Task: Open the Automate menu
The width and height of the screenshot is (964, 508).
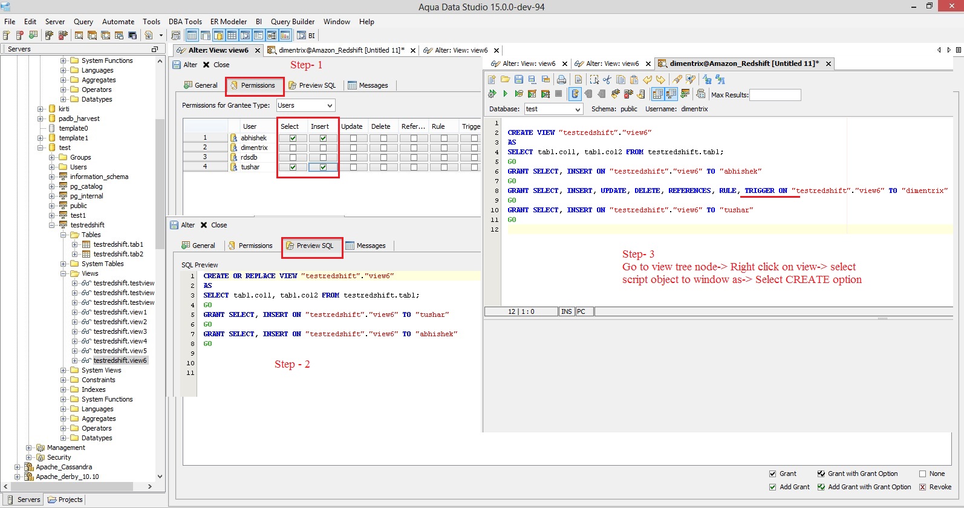Action: (119, 22)
